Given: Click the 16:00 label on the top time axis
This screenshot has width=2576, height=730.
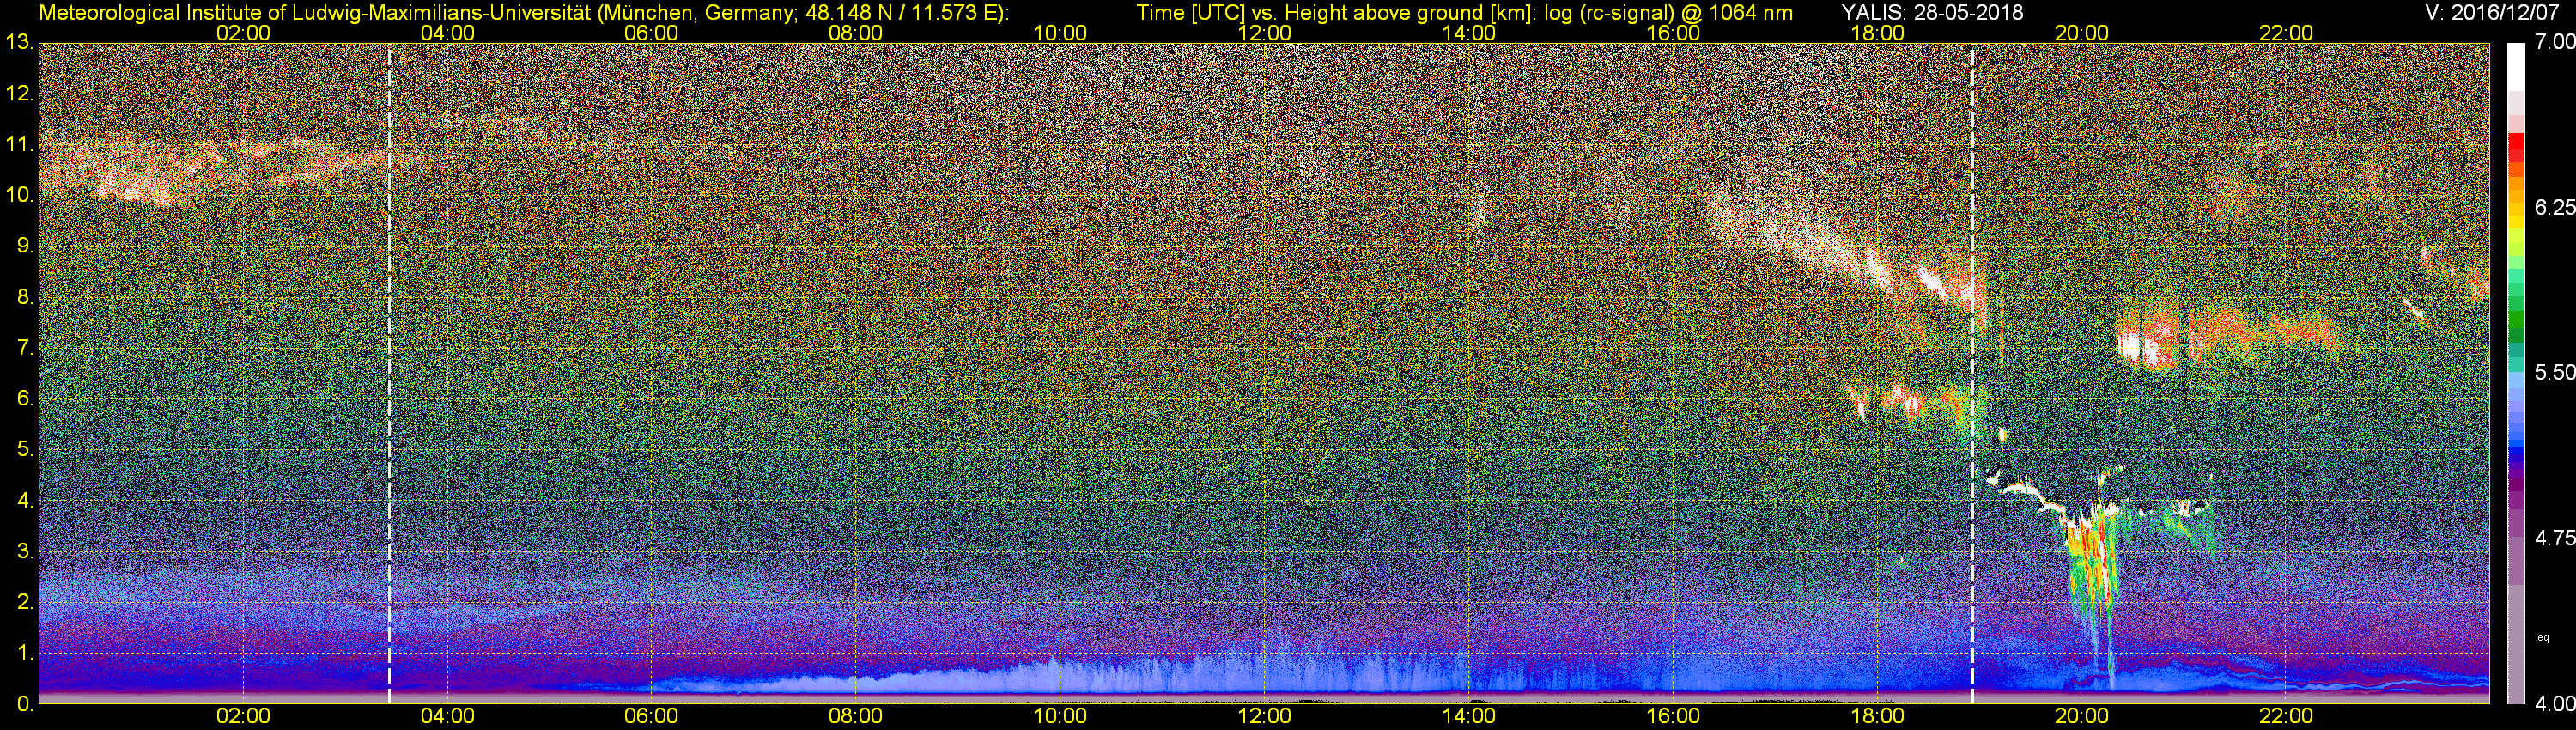Looking at the screenshot, I should pyautogui.click(x=1673, y=33).
